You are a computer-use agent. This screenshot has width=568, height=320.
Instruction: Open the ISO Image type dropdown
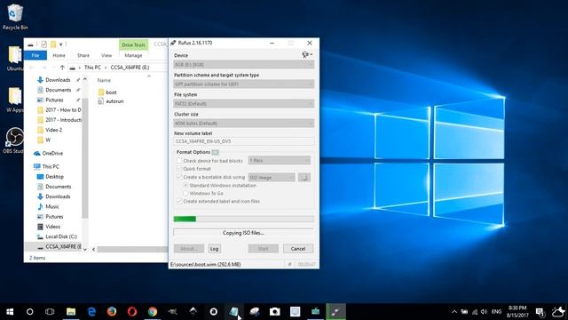click(272, 178)
